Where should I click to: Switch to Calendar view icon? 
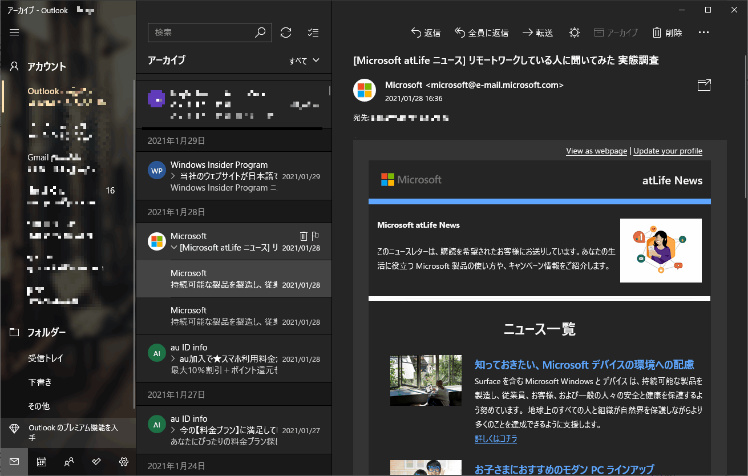tap(42, 462)
